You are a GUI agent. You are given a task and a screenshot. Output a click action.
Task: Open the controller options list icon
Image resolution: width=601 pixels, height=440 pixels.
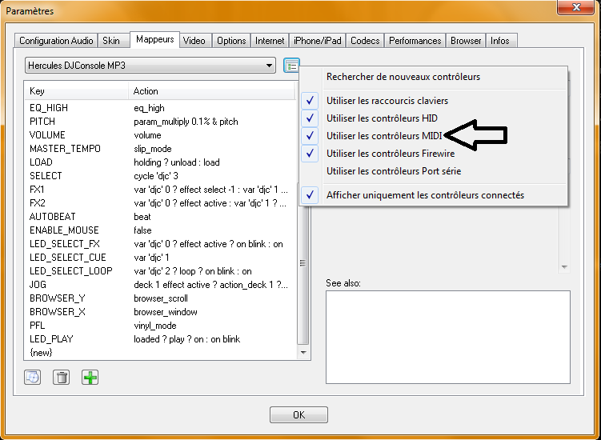291,66
